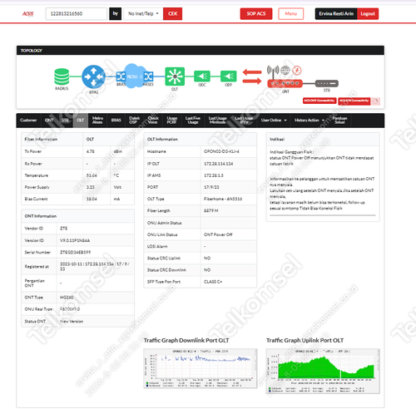Screen dimensions: 416x409
Task: Click the Menu button
Action: point(291,13)
